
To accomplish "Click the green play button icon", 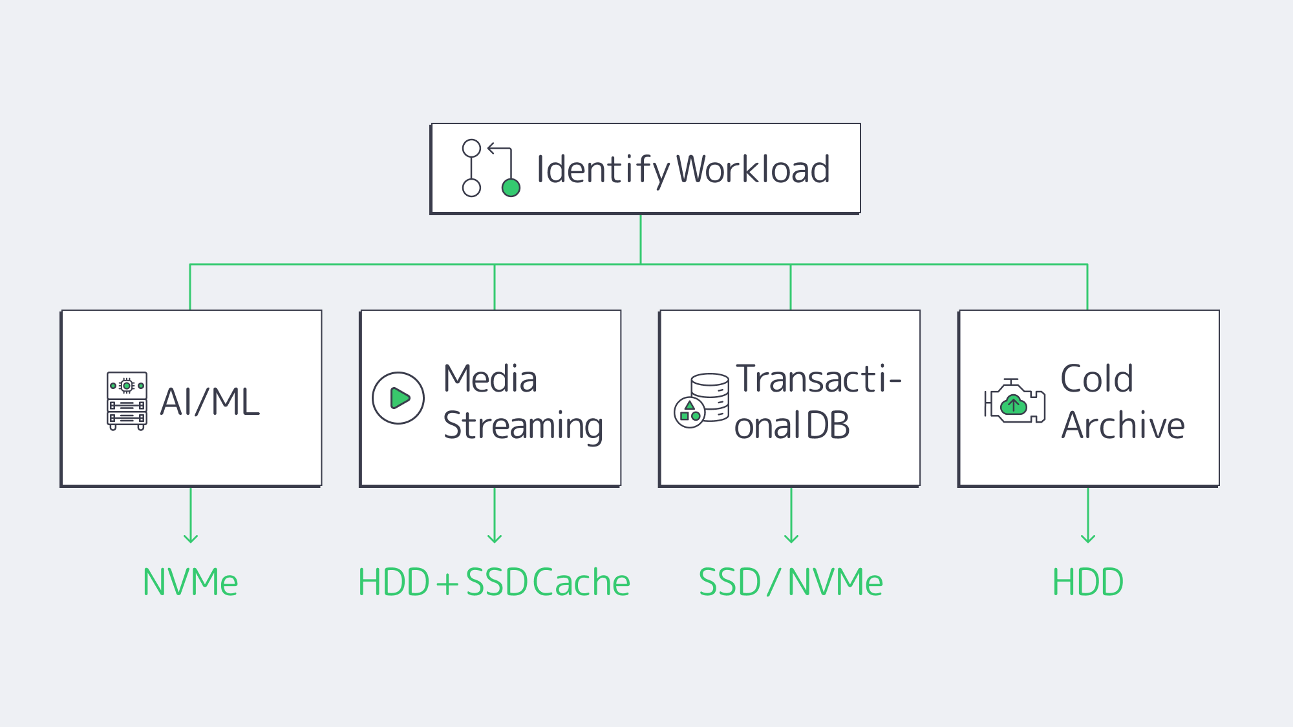I will coord(398,398).
